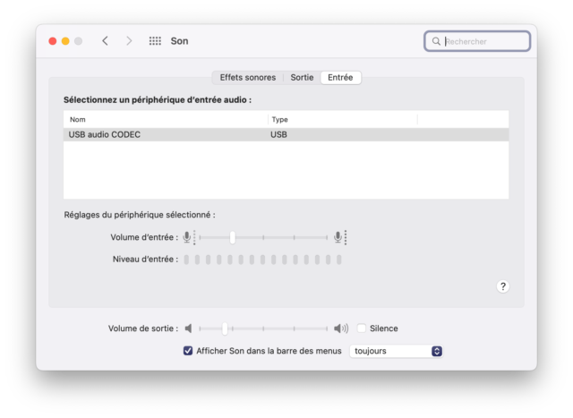Image resolution: width=573 pixels, height=418 pixels.
Task: Show all preferences grid icon
Action: 155,41
